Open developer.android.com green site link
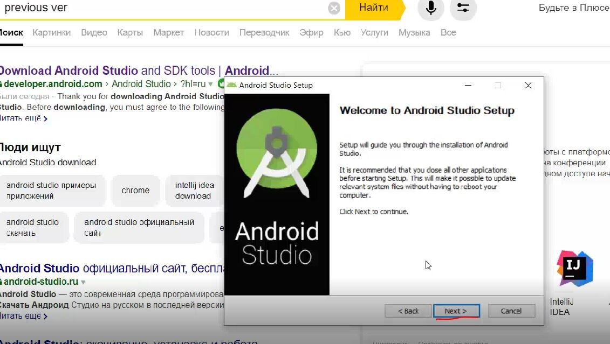Viewport: 610px width, 344px height. click(x=53, y=84)
